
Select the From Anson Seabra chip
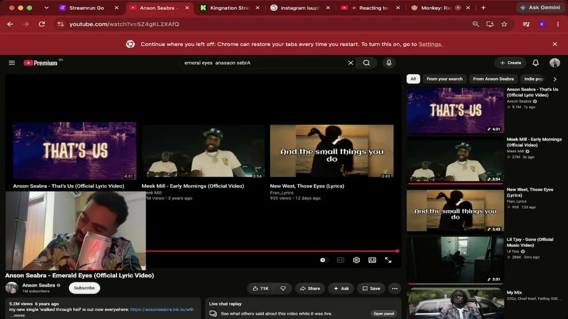click(x=493, y=79)
